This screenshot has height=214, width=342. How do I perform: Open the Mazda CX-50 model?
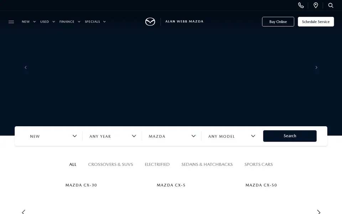pos(261,185)
